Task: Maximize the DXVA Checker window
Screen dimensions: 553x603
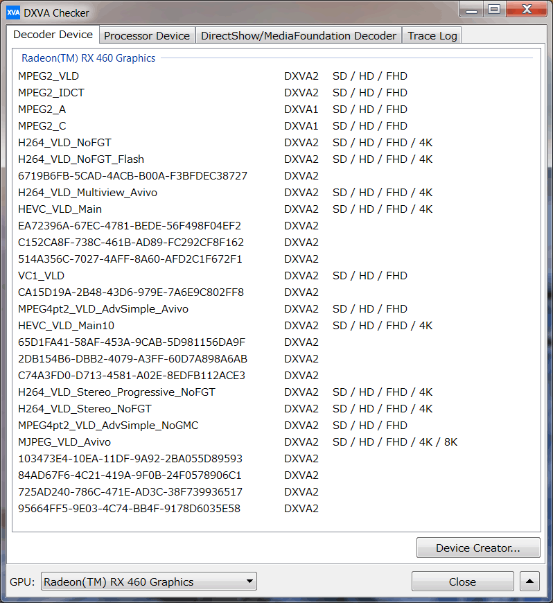Action: coord(495,10)
